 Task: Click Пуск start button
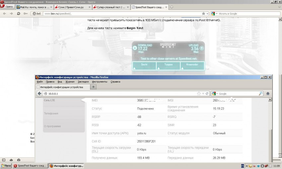[6, 165]
